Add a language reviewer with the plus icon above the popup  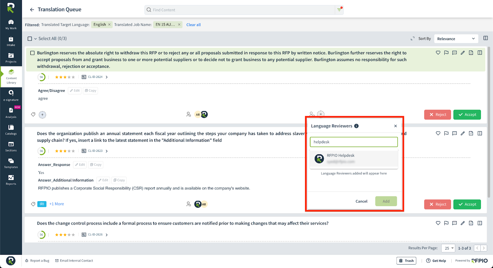coord(321,114)
